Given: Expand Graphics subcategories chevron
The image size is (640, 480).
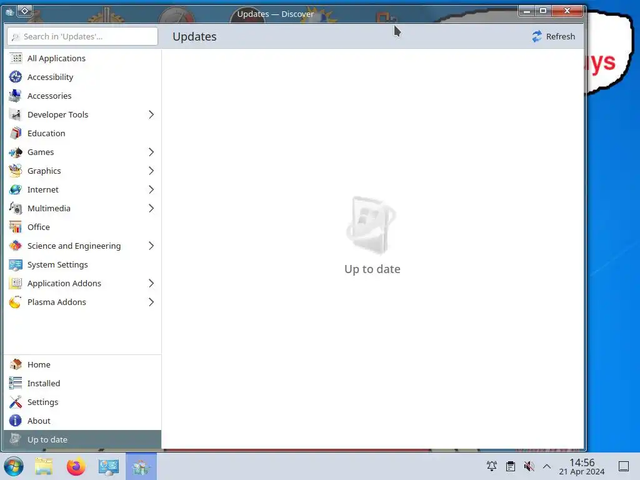Looking at the screenshot, I should 151,171.
